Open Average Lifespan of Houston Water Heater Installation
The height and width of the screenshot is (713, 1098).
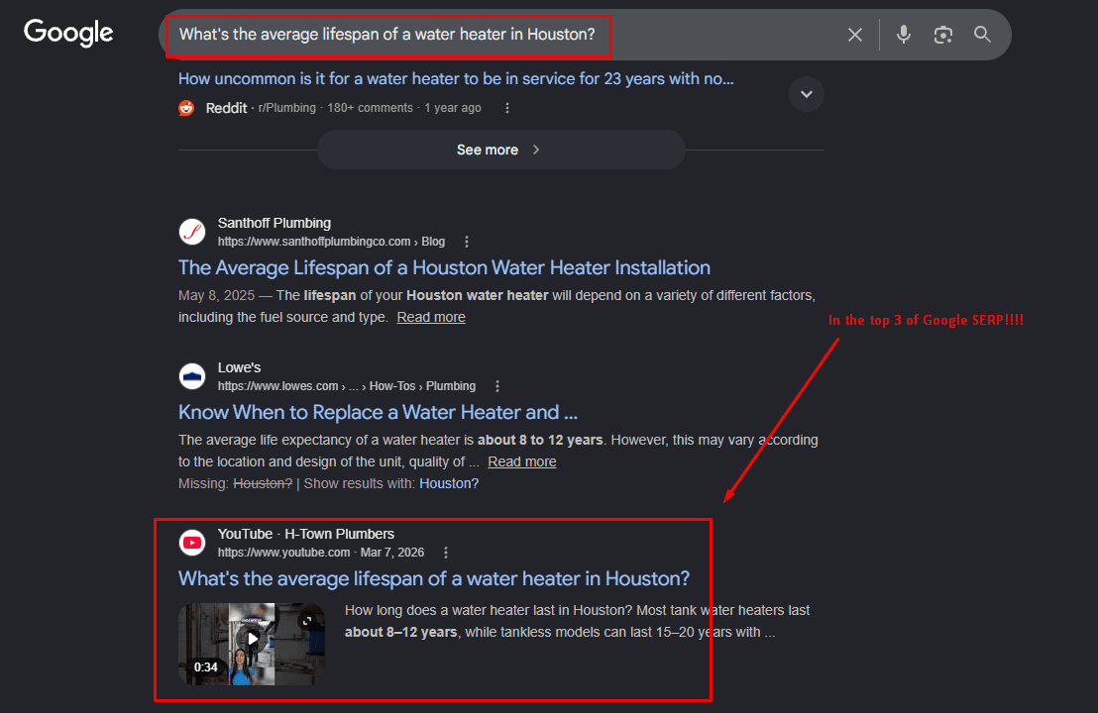[444, 268]
